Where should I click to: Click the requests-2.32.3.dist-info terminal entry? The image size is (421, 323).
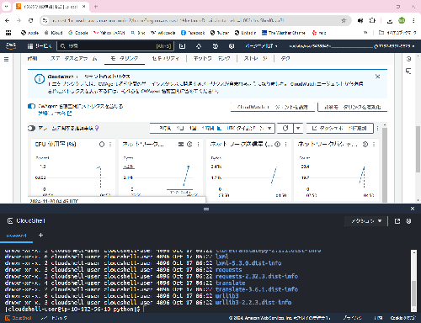click(257, 277)
